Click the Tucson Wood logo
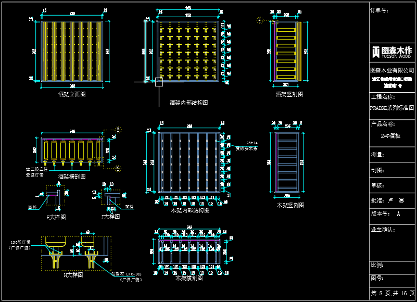Viewport: 417px width, 302px height. tap(392, 52)
